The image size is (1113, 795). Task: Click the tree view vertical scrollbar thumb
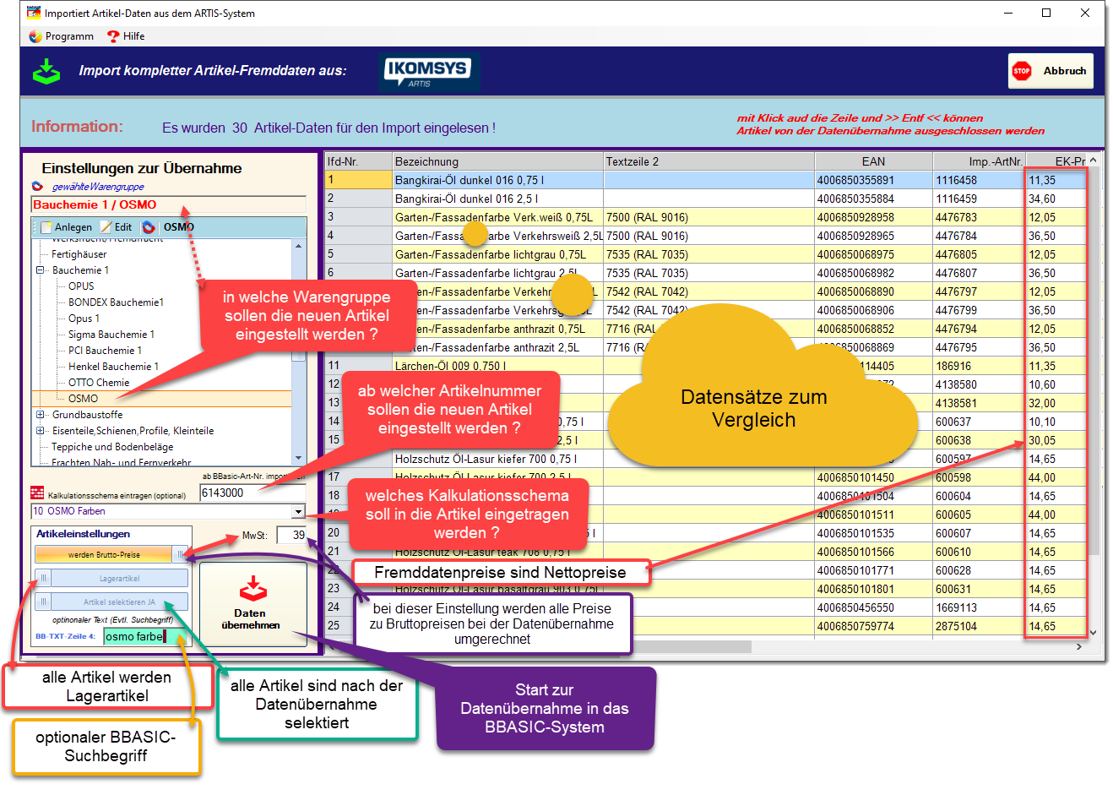click(x=299, y=354)
